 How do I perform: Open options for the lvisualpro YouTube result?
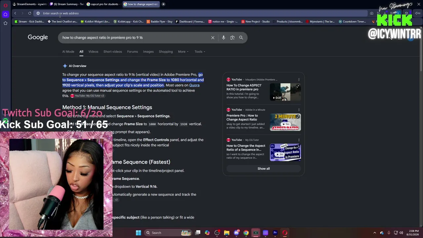coord(299,80)
